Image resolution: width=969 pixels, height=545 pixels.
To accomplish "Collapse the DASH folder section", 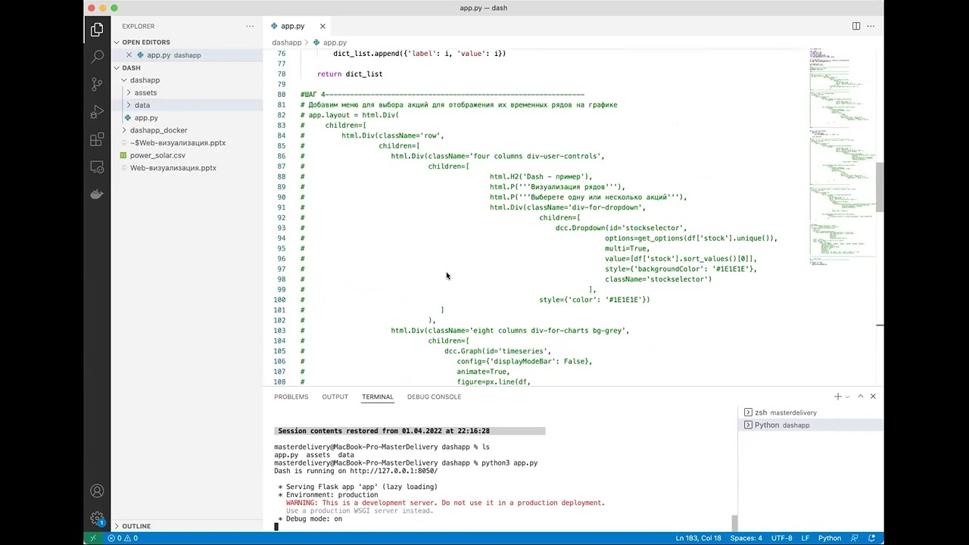I will tap(117, 67).
